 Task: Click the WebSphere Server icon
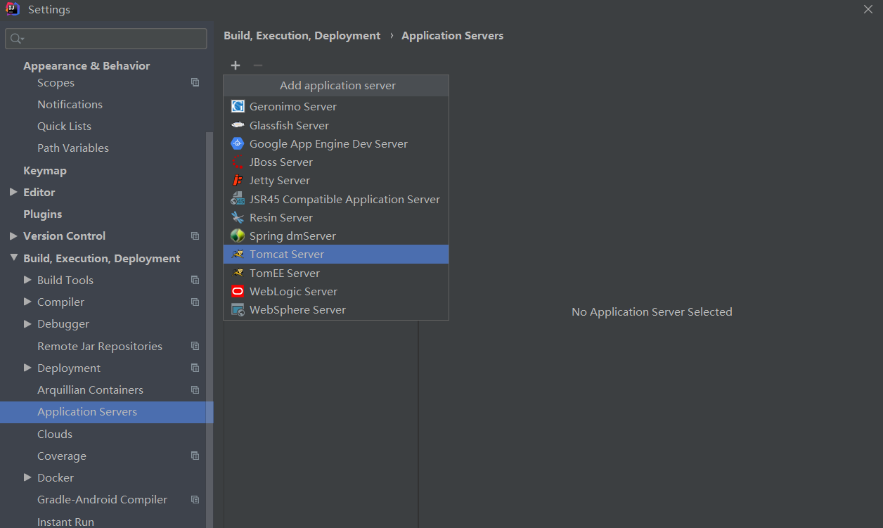pyautogui.click(x=238, y=309)
